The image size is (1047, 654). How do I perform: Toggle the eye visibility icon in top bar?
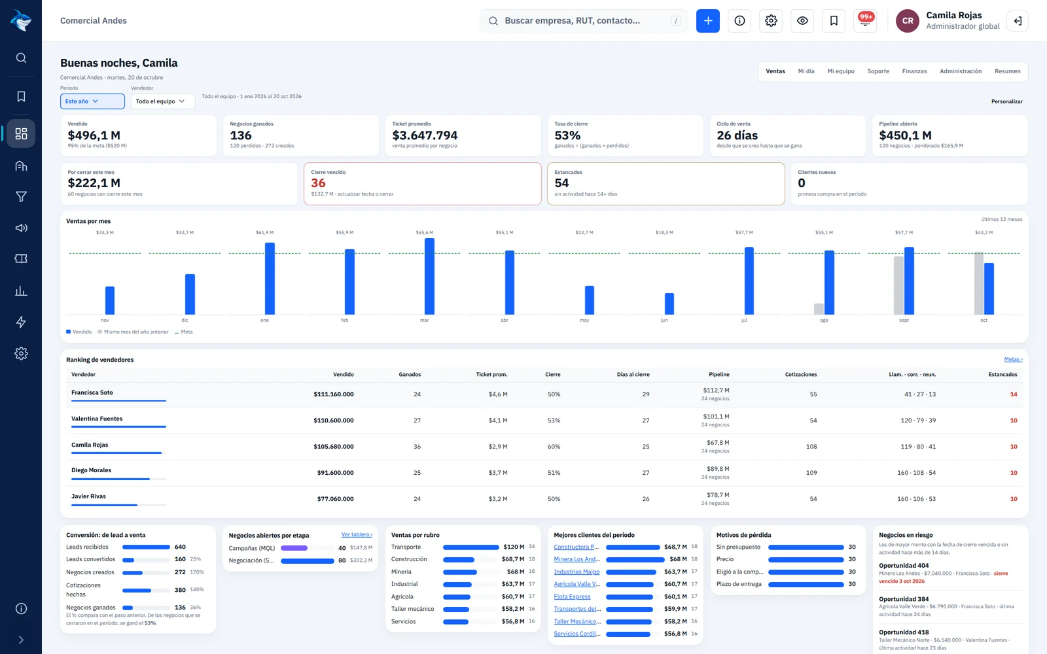coord(802,21)
